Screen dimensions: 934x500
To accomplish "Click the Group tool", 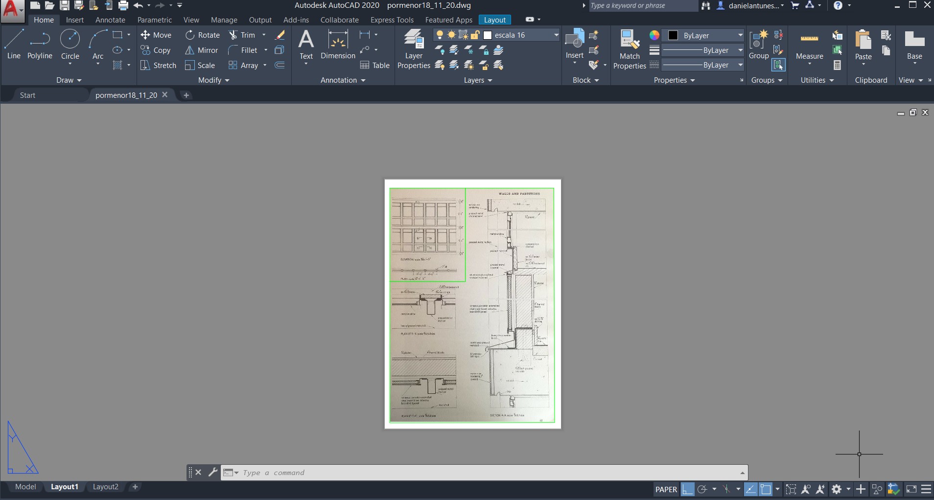I will point(758,44).
